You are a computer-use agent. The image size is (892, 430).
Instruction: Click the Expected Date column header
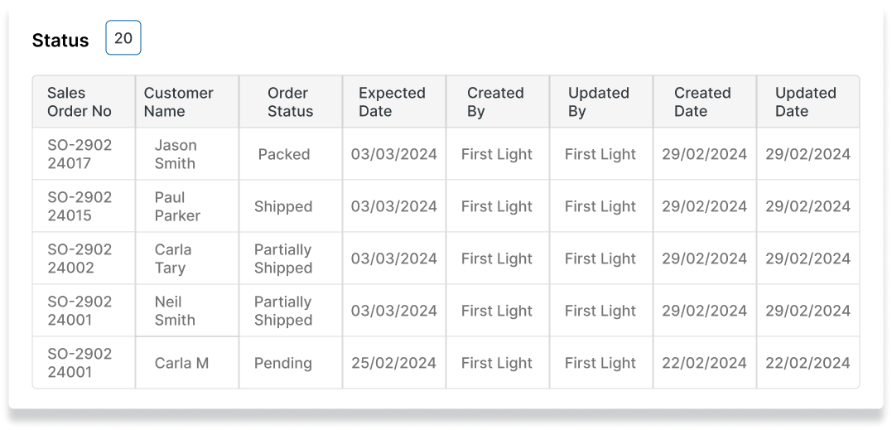[x=392, y=102]
